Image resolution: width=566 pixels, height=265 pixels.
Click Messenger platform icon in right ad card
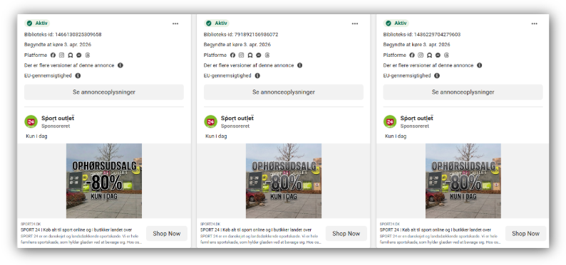[438, 55]
